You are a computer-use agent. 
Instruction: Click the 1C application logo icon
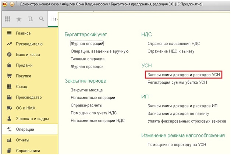(x=5, y=4)
